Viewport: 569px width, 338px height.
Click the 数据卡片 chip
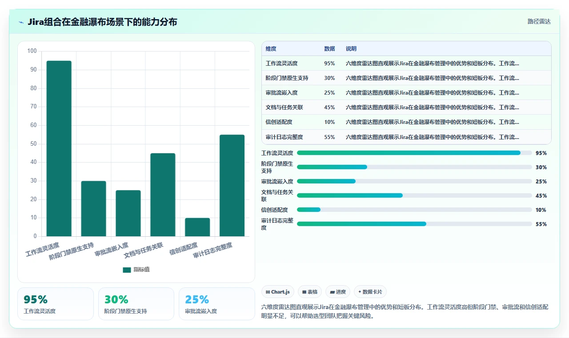(x=370, y=292)
